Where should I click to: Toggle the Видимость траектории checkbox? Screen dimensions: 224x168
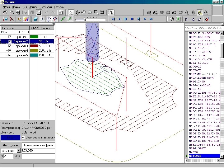[23, 137]
